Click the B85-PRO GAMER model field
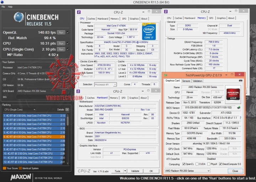This screenshot has width=256, height=182. tap(114, 110)
